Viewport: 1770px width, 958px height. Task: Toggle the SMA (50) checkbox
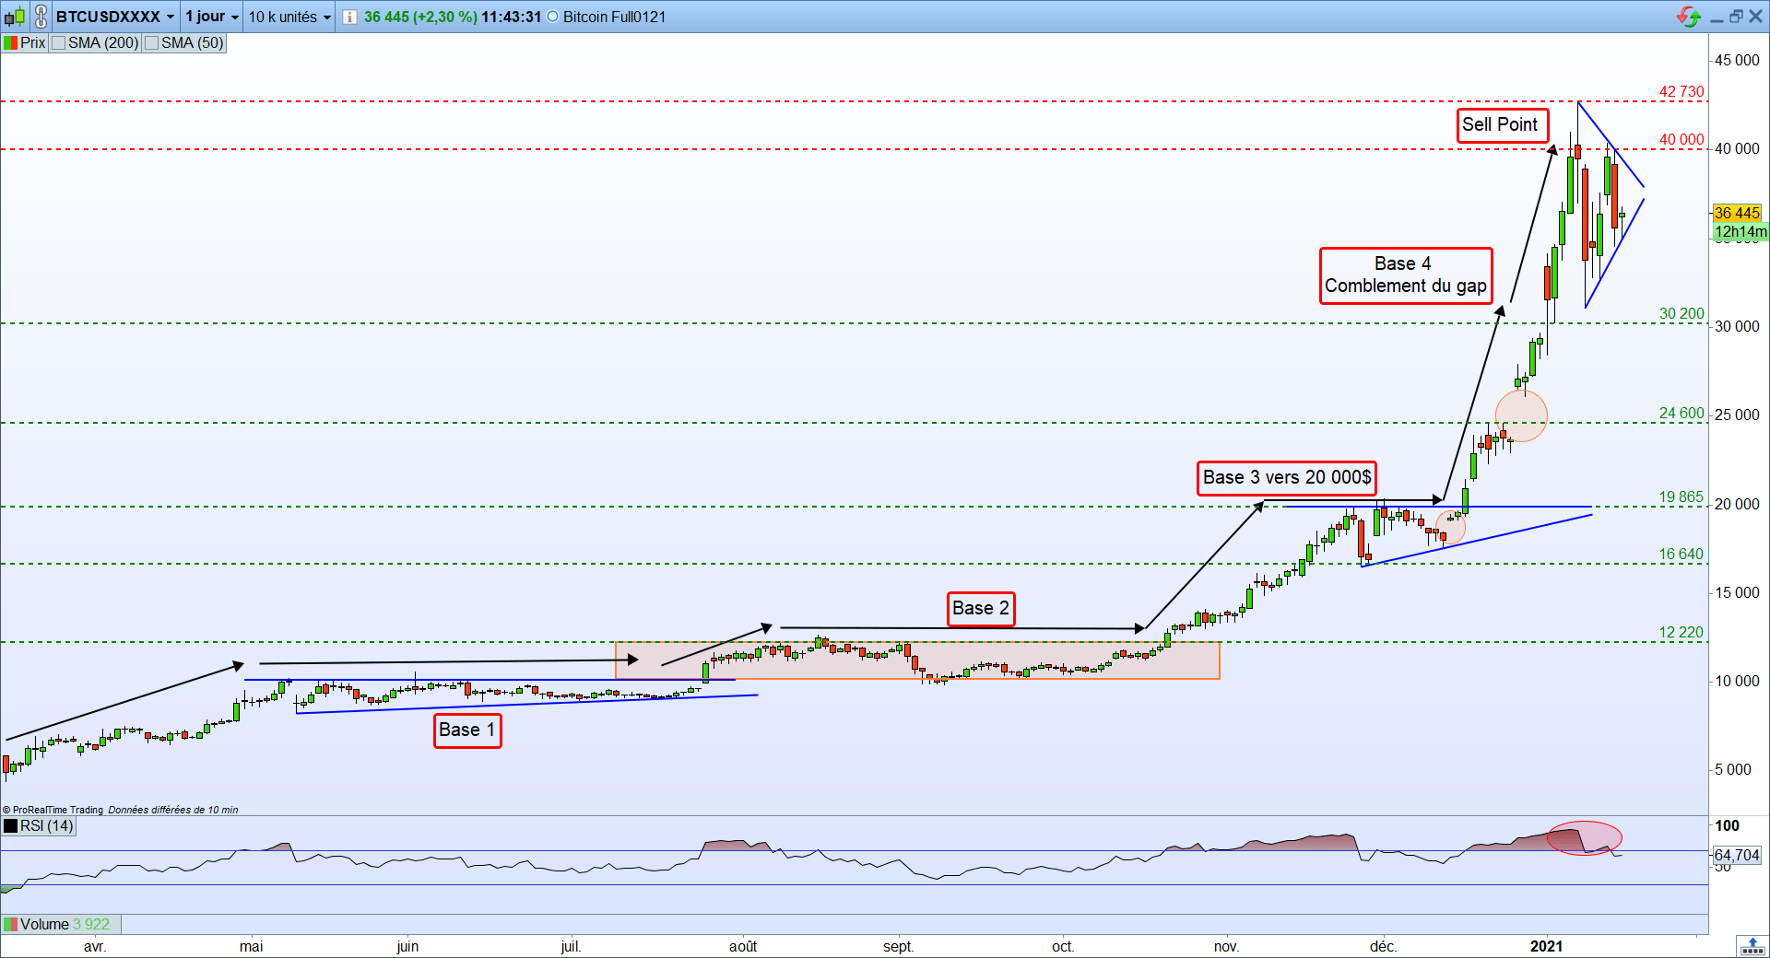152,42
